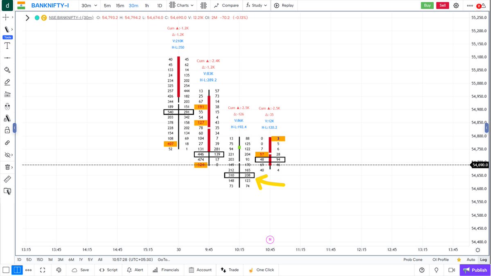The height and width of the screenshot is (276, 491).
Task: Open OI Profile option
Action: tap(441, 260)
